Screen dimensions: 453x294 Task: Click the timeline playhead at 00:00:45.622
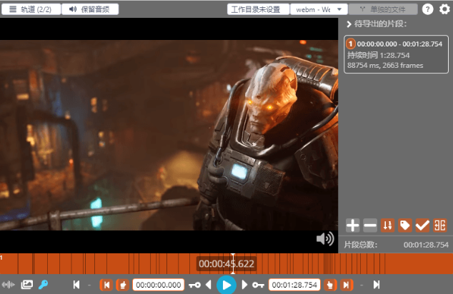233,264
